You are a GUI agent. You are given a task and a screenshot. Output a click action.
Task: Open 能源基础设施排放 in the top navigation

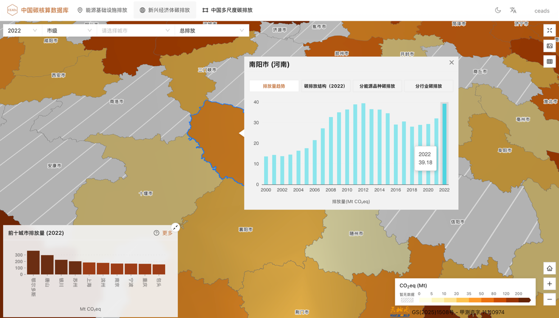[x=102, y=10]
